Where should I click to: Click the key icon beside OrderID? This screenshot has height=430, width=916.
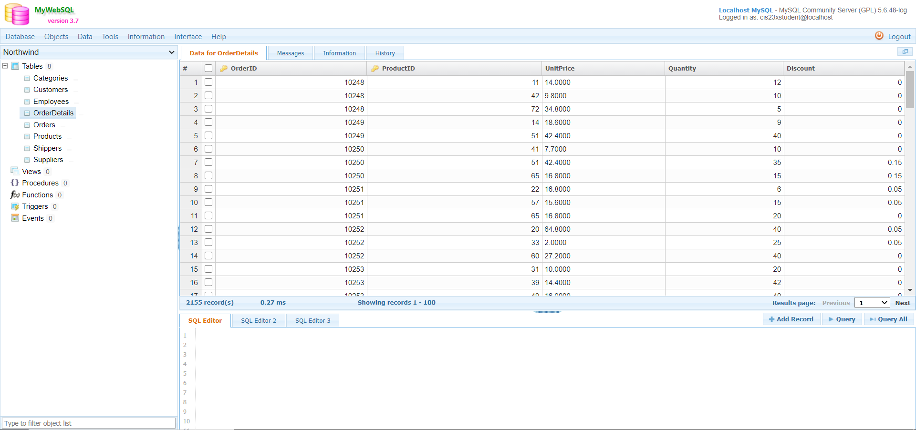coord(224,68)
